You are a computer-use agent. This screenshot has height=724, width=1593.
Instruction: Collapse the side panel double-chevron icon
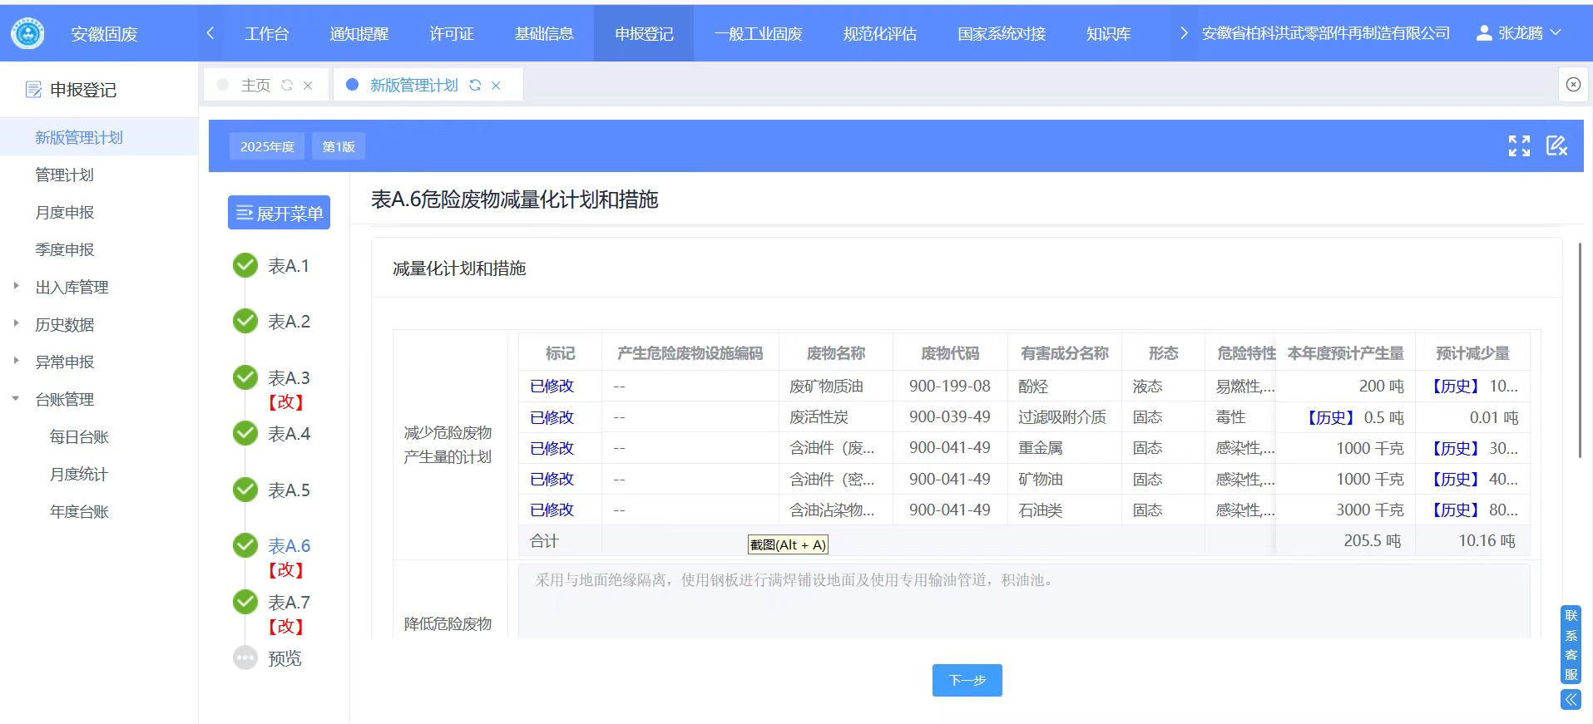point(1571,700)
